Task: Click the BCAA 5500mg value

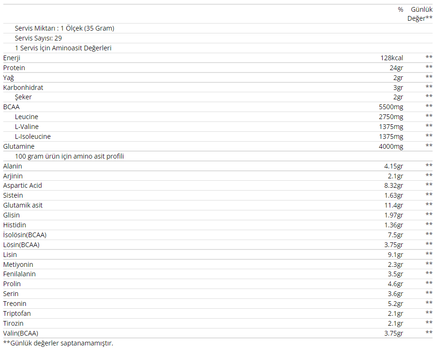Action: (x=391, y=107)
